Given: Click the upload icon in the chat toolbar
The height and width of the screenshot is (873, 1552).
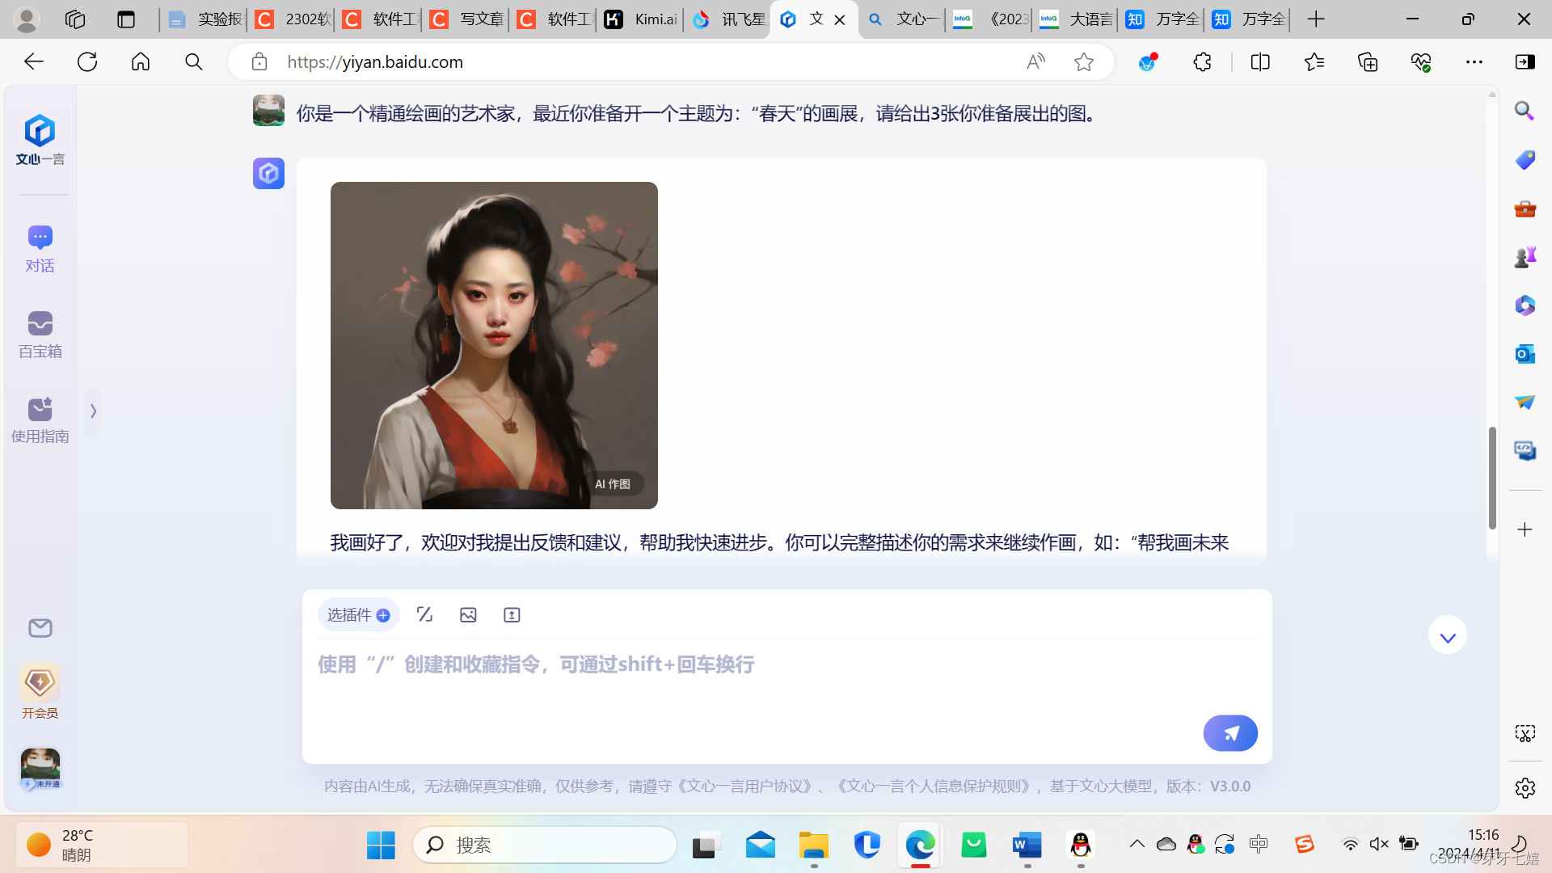Looking at the screenshot, I should pyautogui.click(x=512, y=614).
